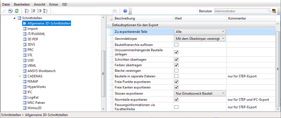Click the user management icon beside Administrator
This screenshot has height=118, width=281.
click(x=274, y=11)
